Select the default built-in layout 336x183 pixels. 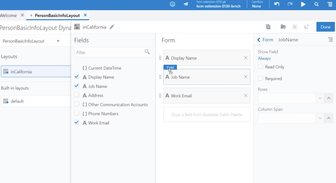coord(36,101)
